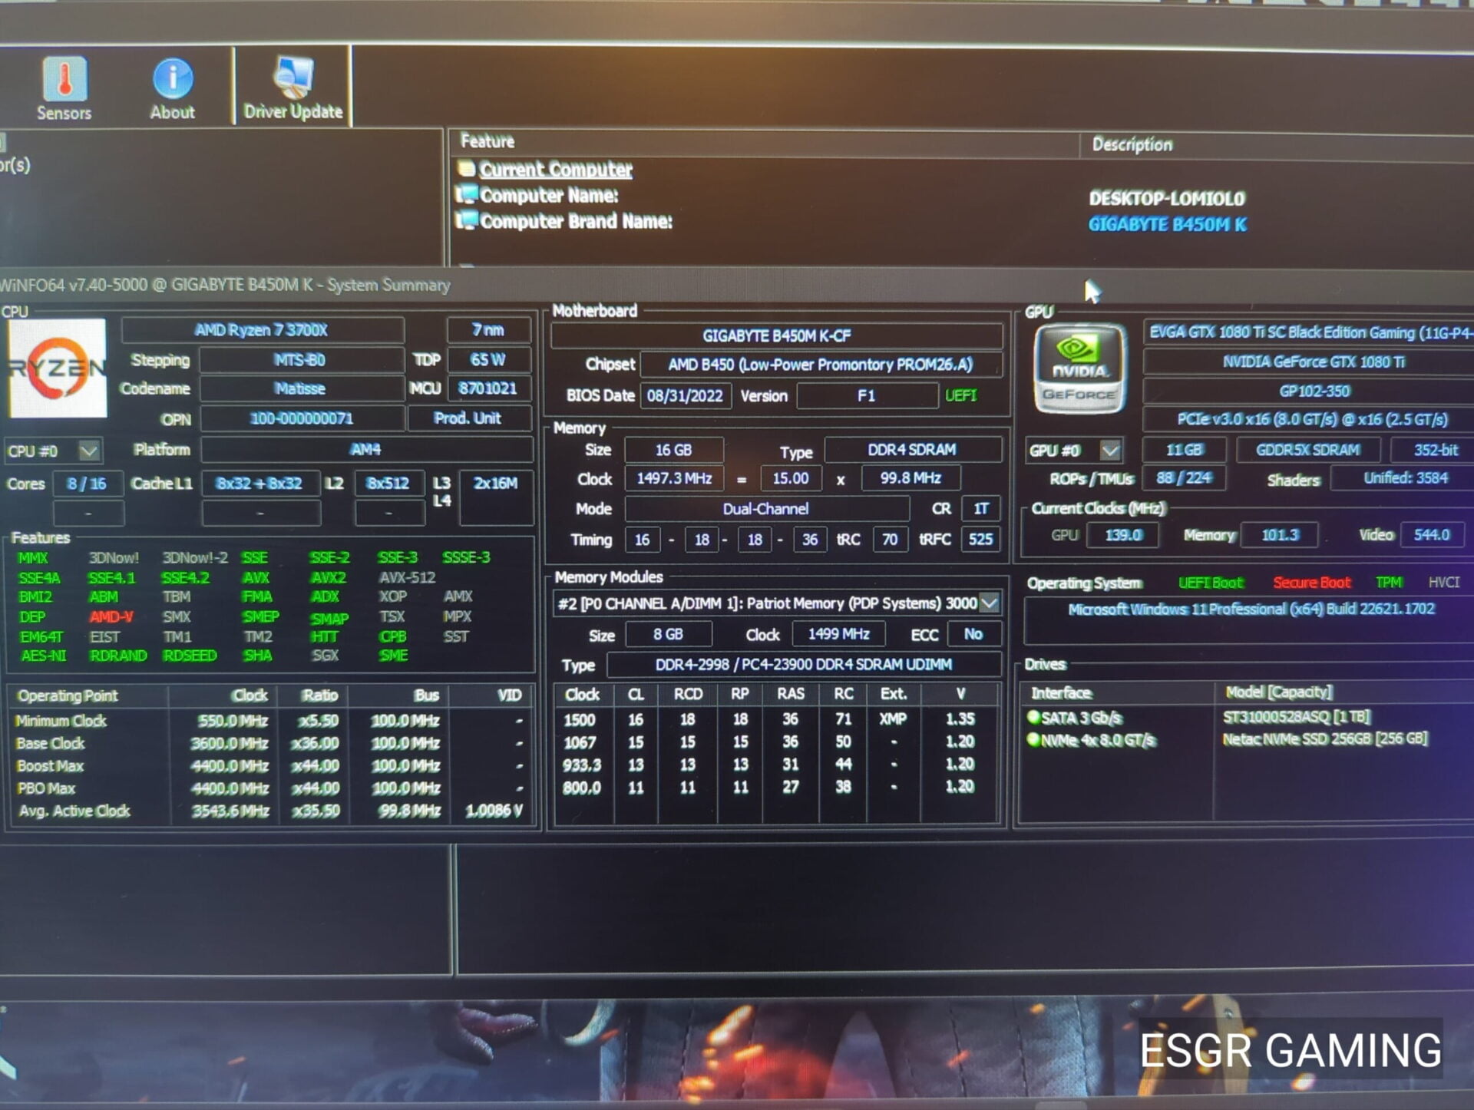Open the CPU #0 selector dropdown
This screenshot has height=1110, width=1474.
tap(89, 451)
